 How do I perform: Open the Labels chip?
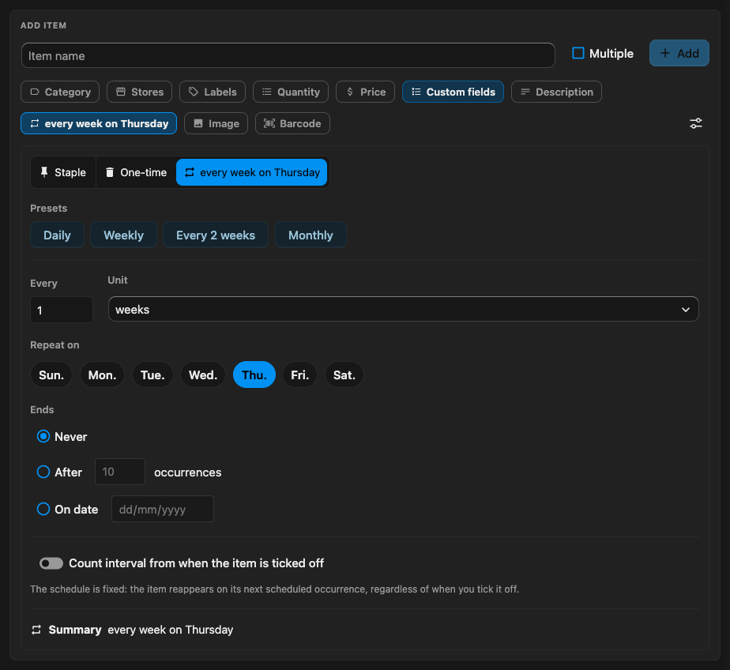click(x=213, y=92)
